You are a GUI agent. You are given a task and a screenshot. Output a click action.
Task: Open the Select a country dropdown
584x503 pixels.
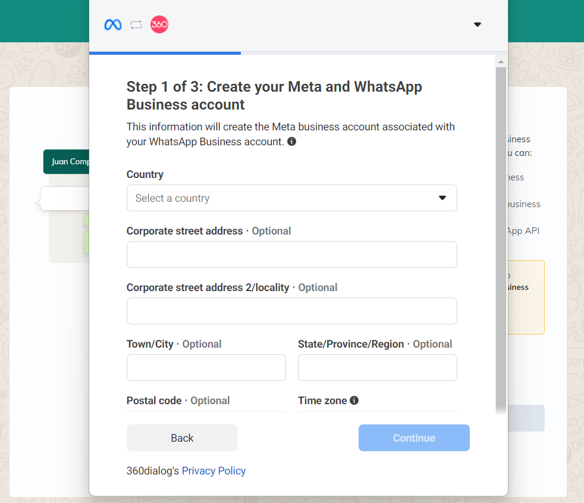(292, 198)
